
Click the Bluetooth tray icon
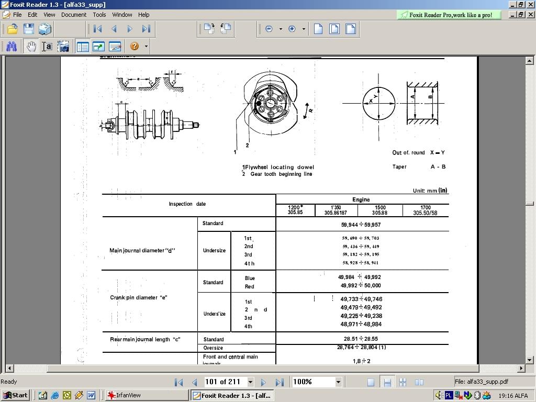pos(477,396)
